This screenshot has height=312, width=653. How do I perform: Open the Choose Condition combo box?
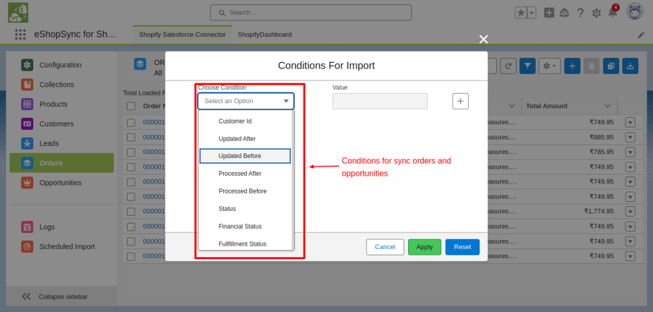coord(246,101)
